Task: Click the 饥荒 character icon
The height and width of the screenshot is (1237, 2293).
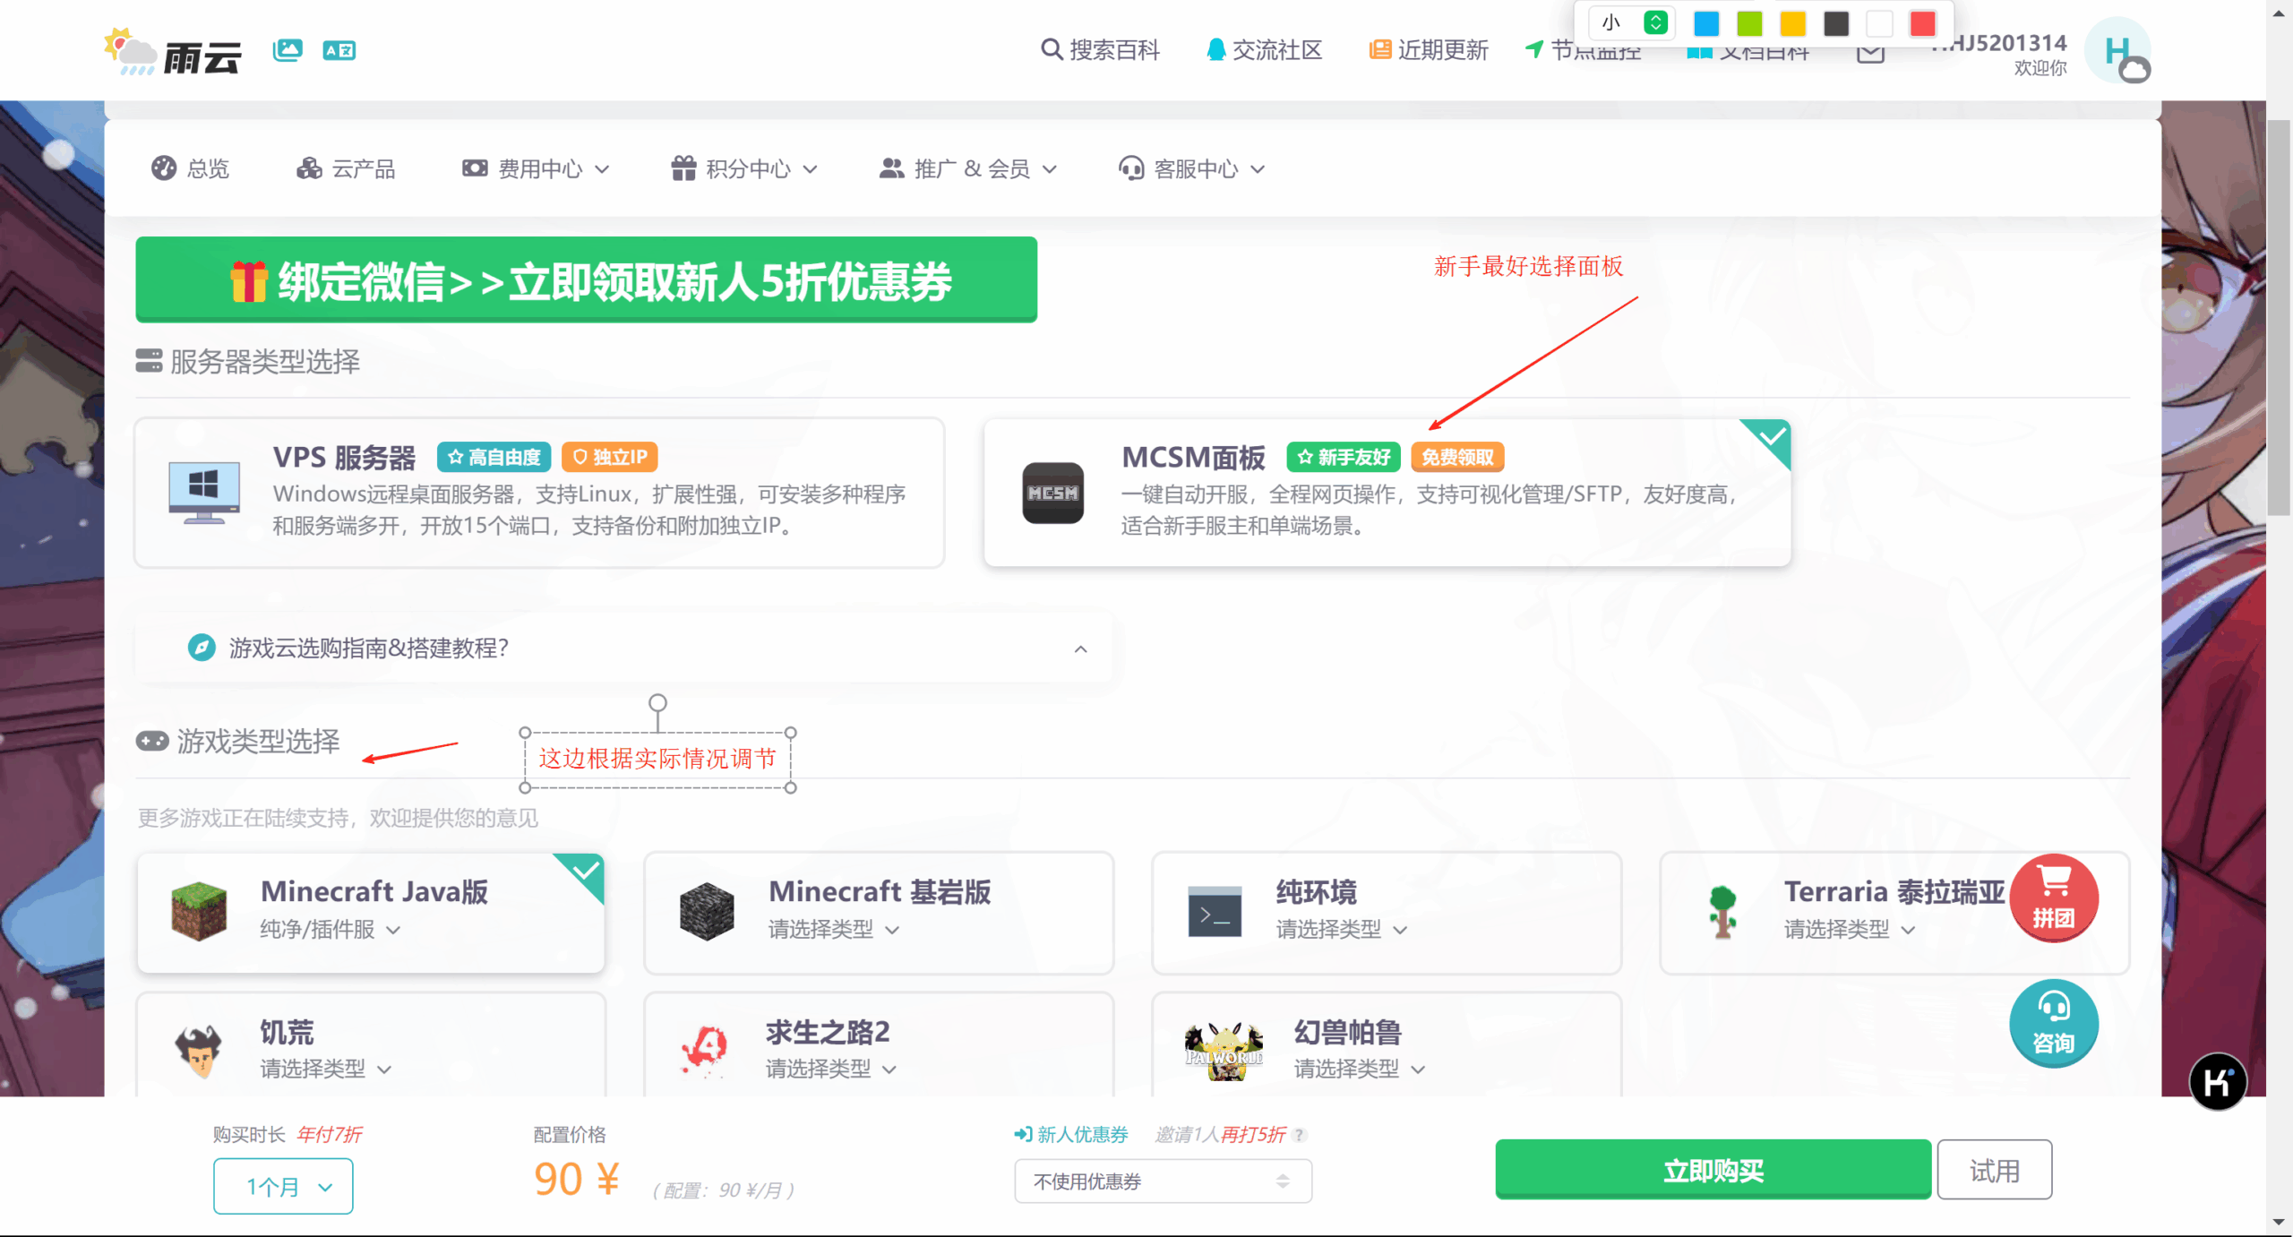Action: (x=199, y=1051)
